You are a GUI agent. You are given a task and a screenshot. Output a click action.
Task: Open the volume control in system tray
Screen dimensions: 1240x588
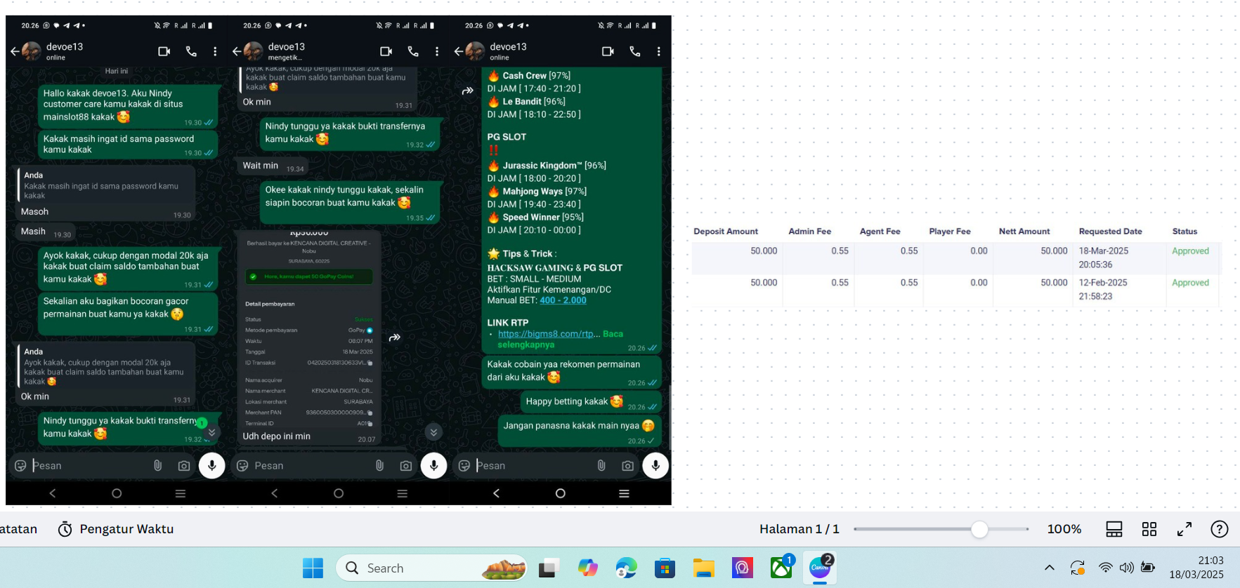click(x=1126, y=568)
